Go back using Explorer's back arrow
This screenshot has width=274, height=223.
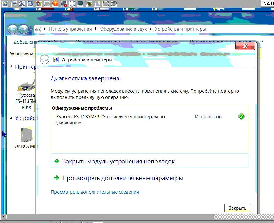tap(13, 29)
